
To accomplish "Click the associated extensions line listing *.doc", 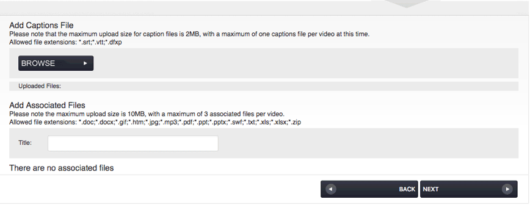I will tap(155, 122).
